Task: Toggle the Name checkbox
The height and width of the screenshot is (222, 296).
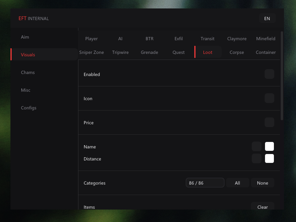Action: (257, 146)
